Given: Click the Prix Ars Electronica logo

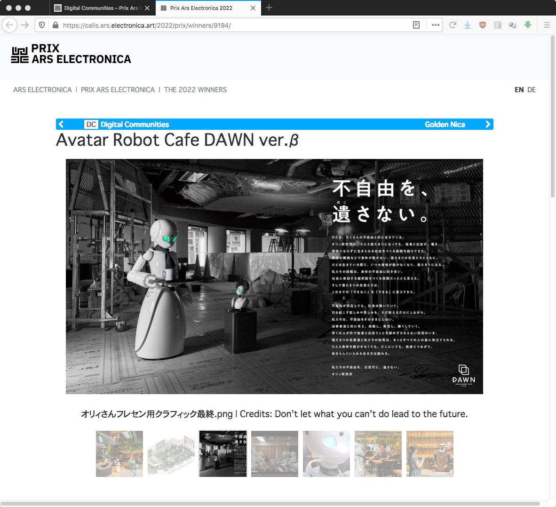Looking at the screenshot, I should 71,54.
